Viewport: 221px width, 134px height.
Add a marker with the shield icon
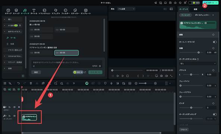click(105, 83)
